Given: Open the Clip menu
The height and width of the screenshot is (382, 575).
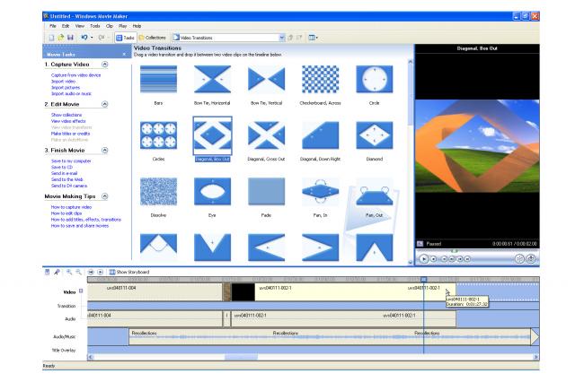Looking at the screenshot, I should click(110, 26).
